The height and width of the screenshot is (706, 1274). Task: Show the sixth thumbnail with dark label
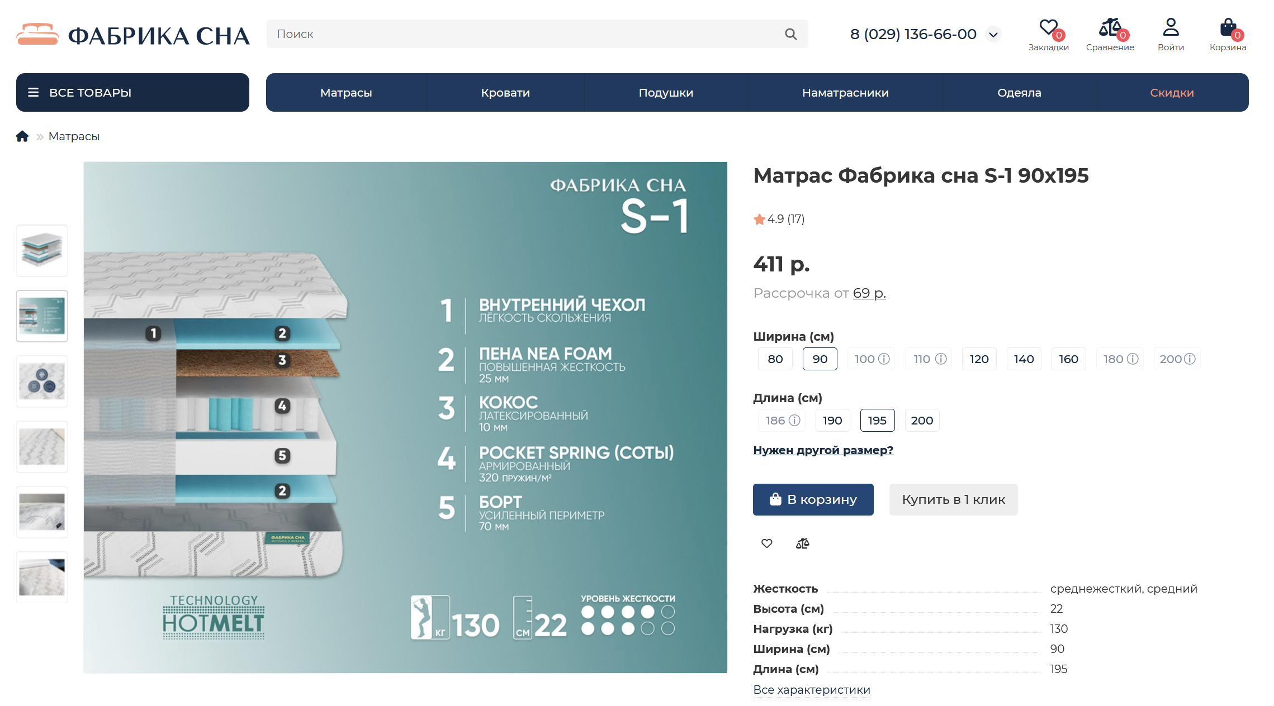pyautogui.click(x=42, y=578)
